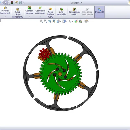Create a Rozstrzelony widok
Viewport: 130px width, 130px height.
[x=74, y=11]
